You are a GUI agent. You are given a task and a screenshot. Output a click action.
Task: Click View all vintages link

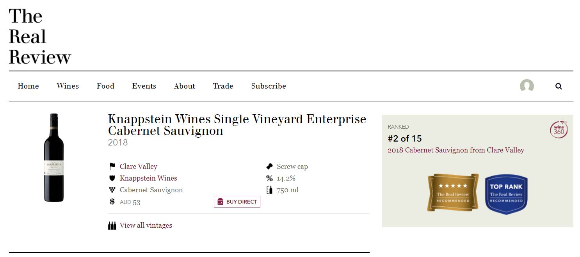click(146, 225)
